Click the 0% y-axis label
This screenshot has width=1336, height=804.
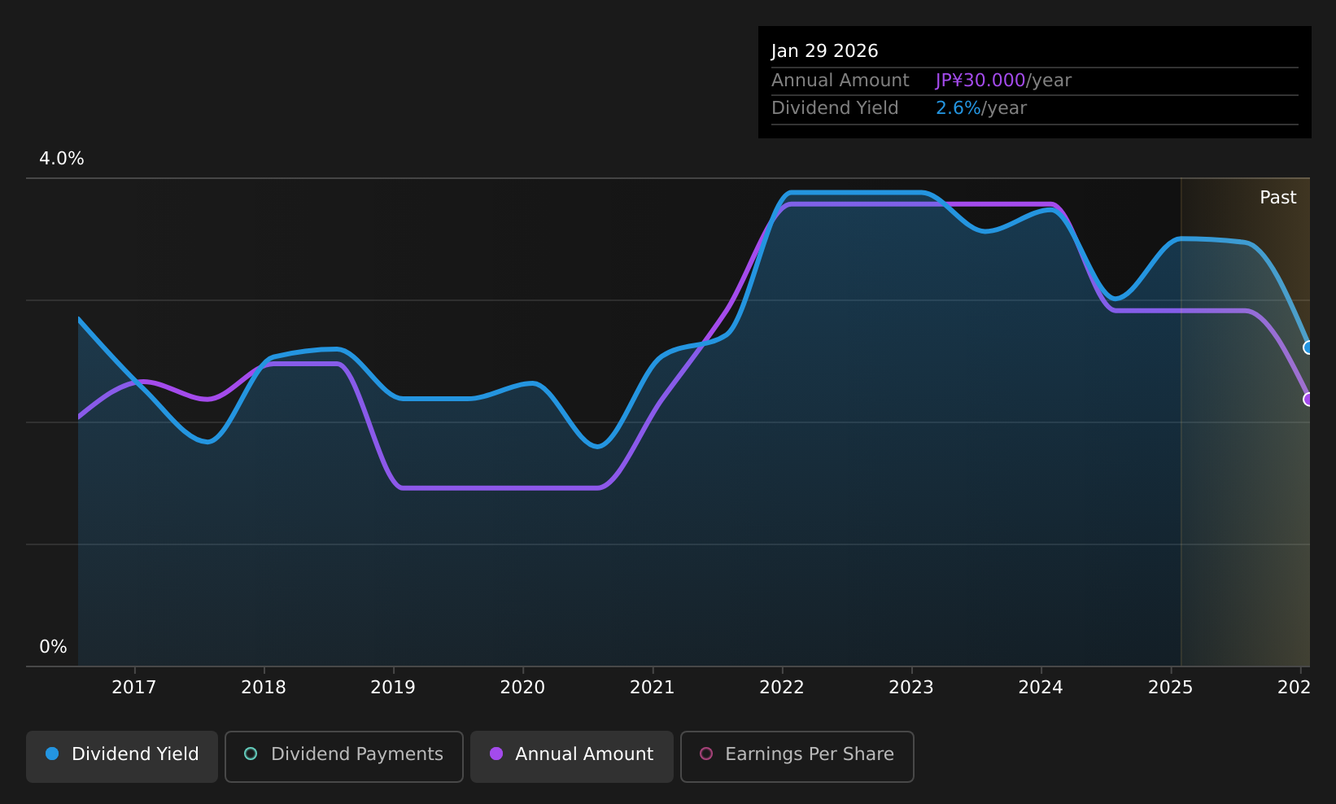pyautogui.click(x=54, y=647)
